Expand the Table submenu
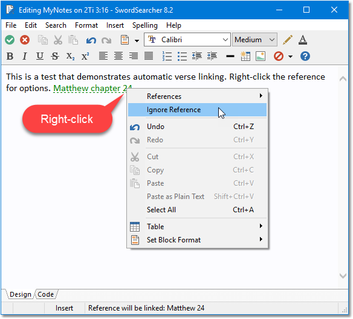The image size is (353, 319). point(197,227)
